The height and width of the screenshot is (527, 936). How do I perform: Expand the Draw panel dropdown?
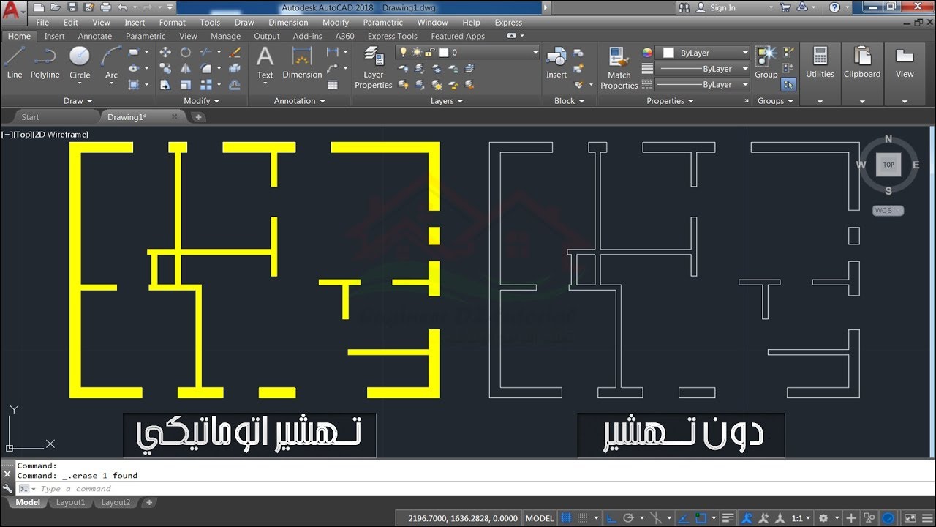pyautogui.click(x=78, y=101)
